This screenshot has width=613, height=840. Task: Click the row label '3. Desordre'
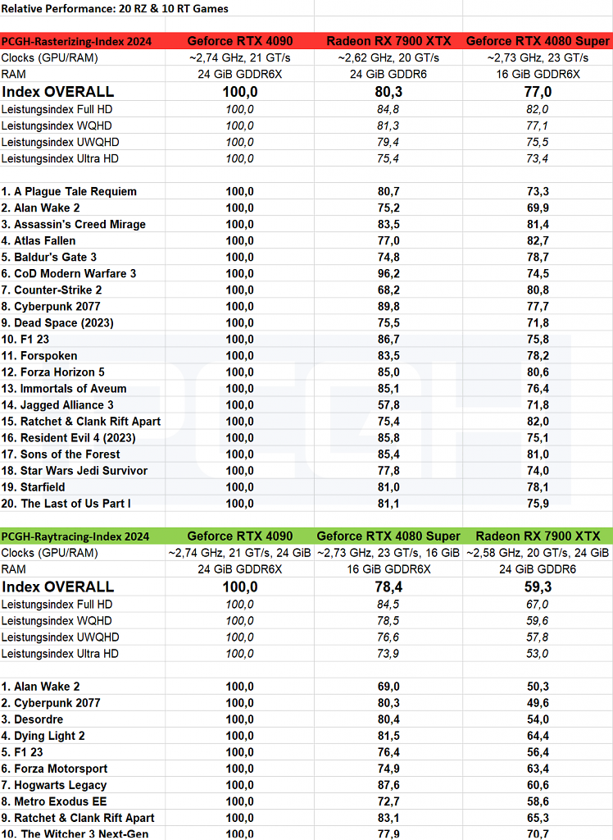coord(32,719)
